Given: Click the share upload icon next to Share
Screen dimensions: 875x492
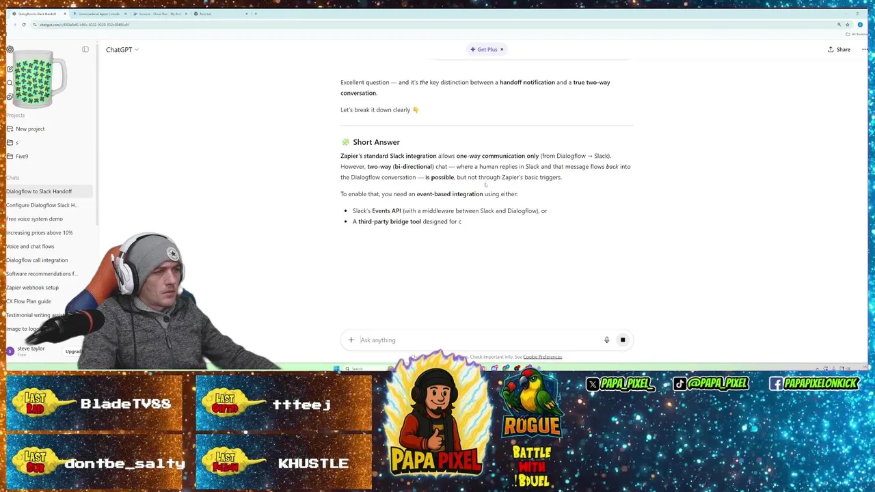Looking at the screenshot, I should [x=831, y=49].
